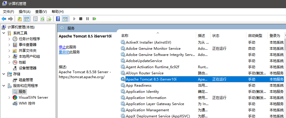
Task: Expand the VisualSVN Server node
Action: (9, 98)
